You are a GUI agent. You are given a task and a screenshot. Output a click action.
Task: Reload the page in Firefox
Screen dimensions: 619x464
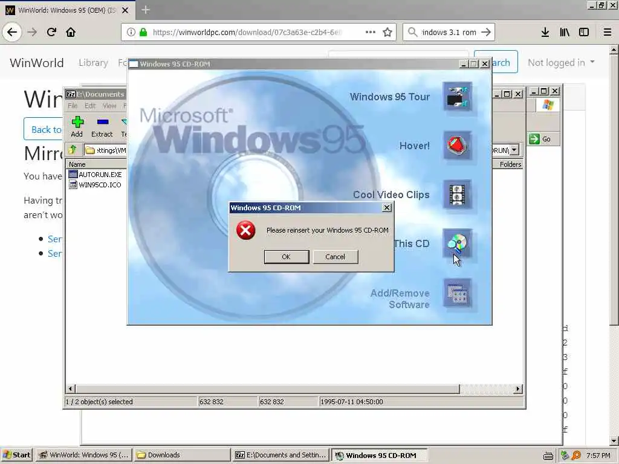52,32
